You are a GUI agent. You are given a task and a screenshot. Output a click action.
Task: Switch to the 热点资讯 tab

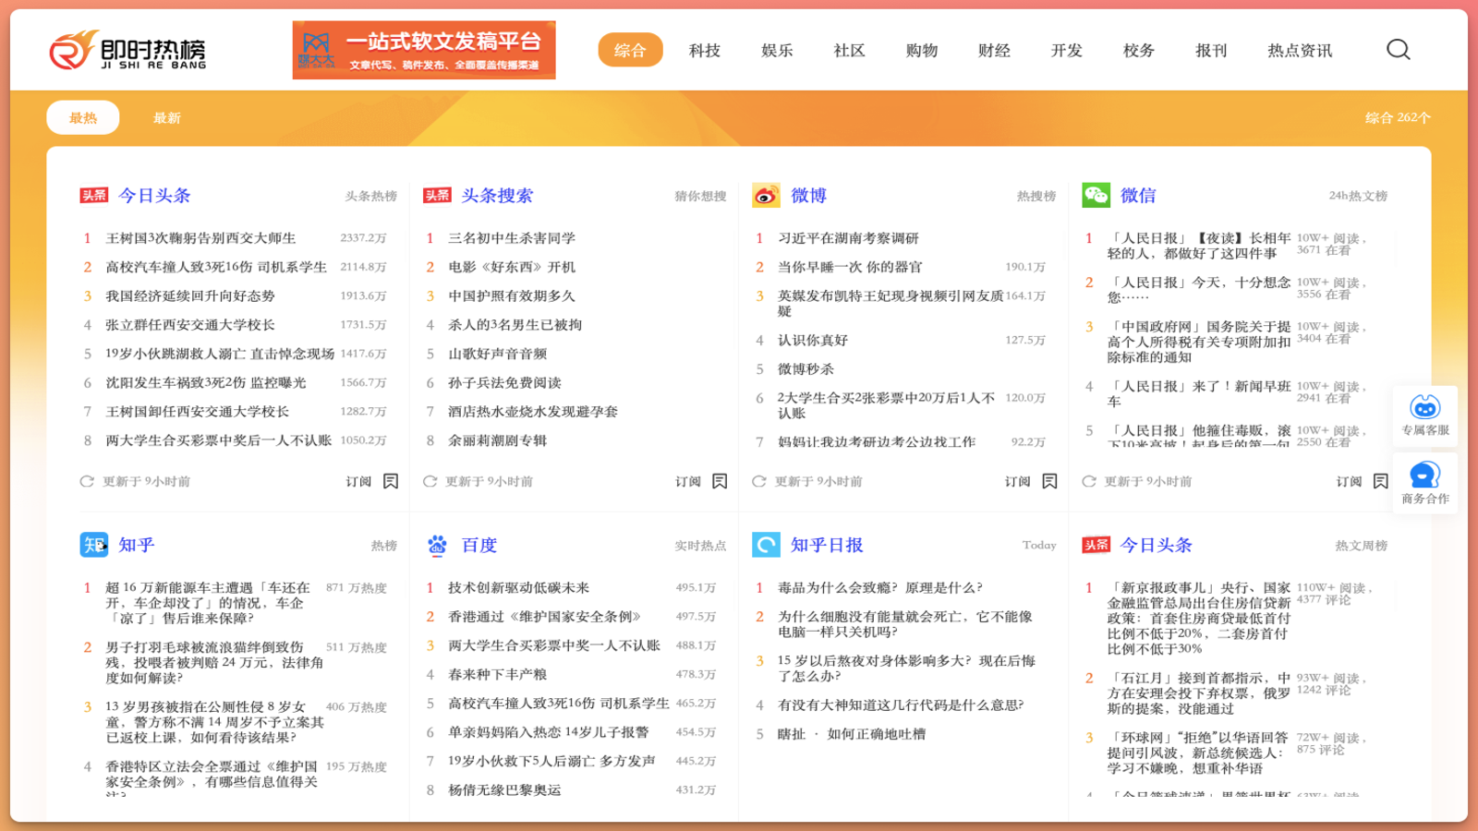[x=1300, y=50]
